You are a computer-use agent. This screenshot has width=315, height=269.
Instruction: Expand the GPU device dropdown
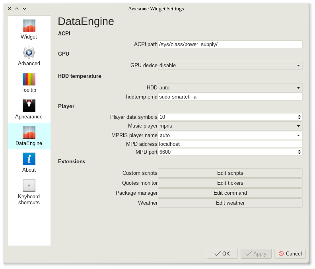coord(230,65)
